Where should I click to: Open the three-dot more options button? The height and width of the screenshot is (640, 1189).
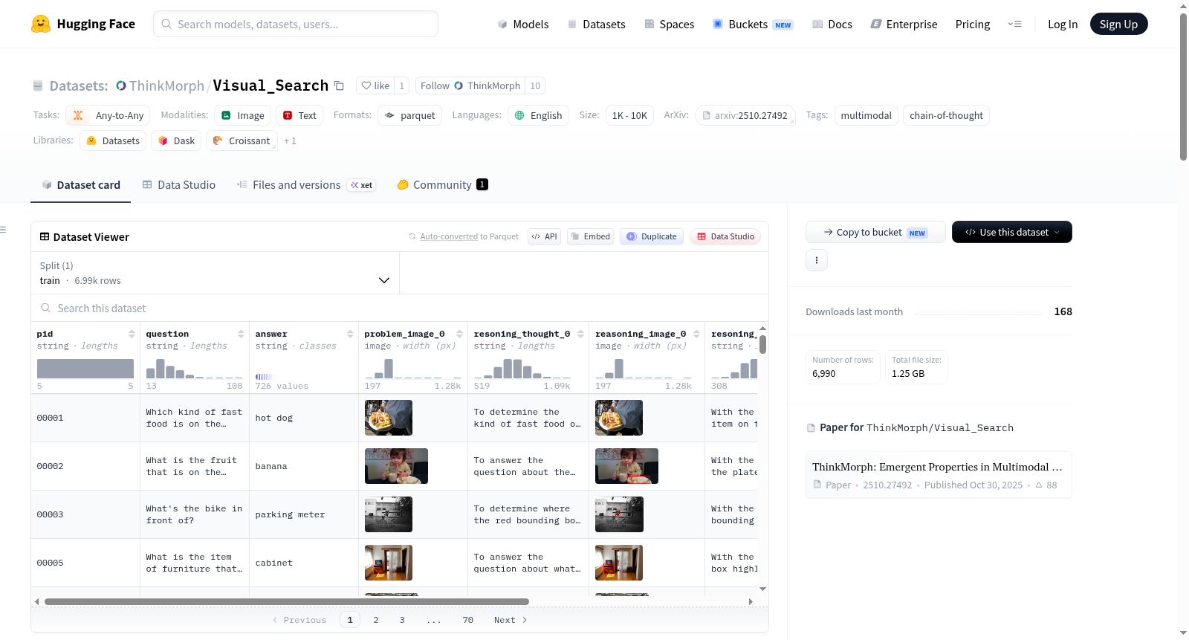pyautogui.click(x=817, y=260)
